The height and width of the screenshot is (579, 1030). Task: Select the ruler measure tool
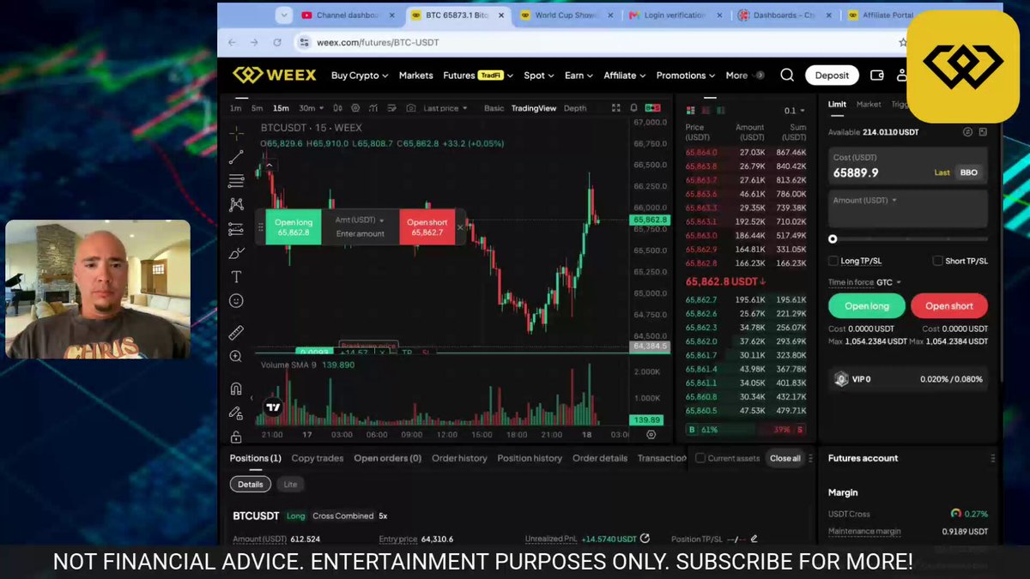coord(236,332)
